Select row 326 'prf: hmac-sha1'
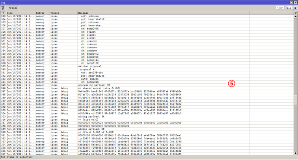 pyautogui.click(x=147, y=26)
